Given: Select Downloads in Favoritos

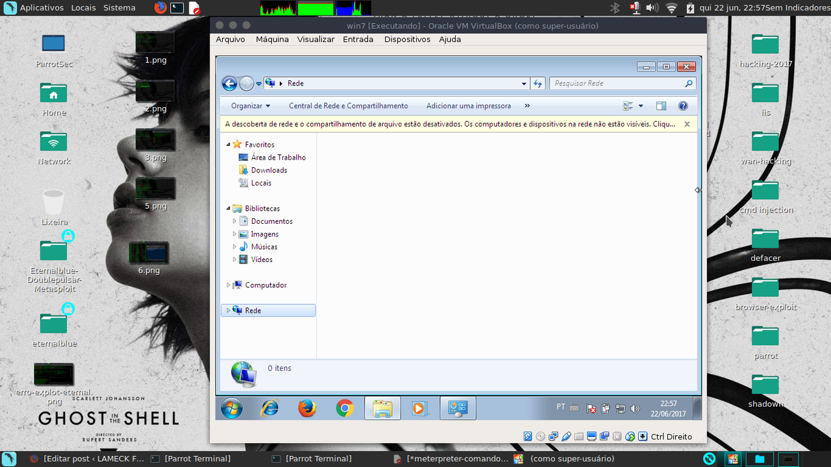Looking at the screenshot, I should click(x=269, y=170).
